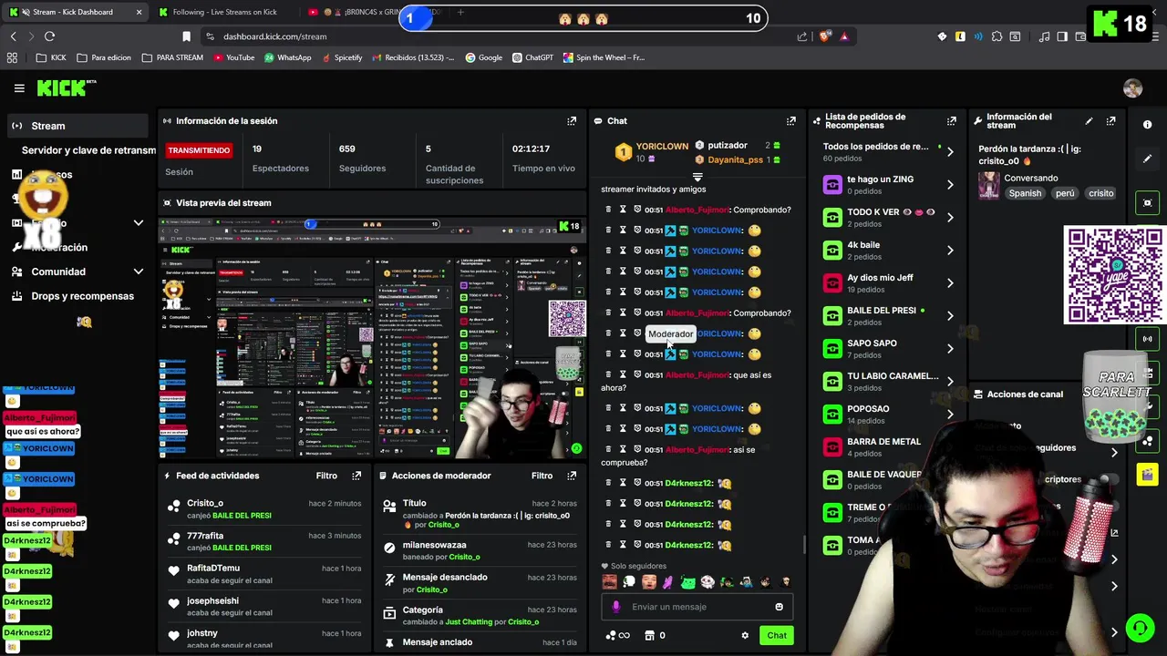Image resolution: width=1167 pixels, height=656 pixels.
Task: Click the TRANSMITIENDO status badge
Action: pyautogui.click(x=199, y=150)
